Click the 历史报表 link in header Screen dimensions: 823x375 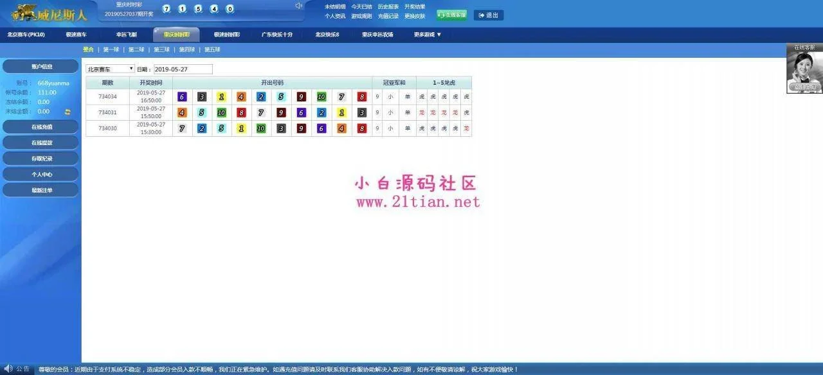point(388,6)
